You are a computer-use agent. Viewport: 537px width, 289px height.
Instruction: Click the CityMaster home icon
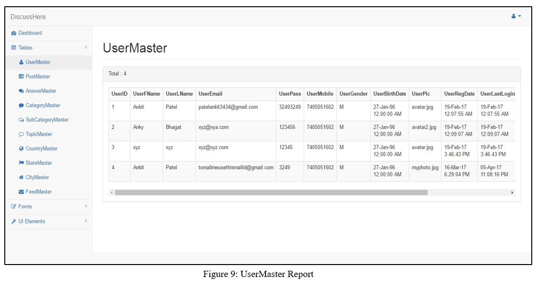coord(21,177)
